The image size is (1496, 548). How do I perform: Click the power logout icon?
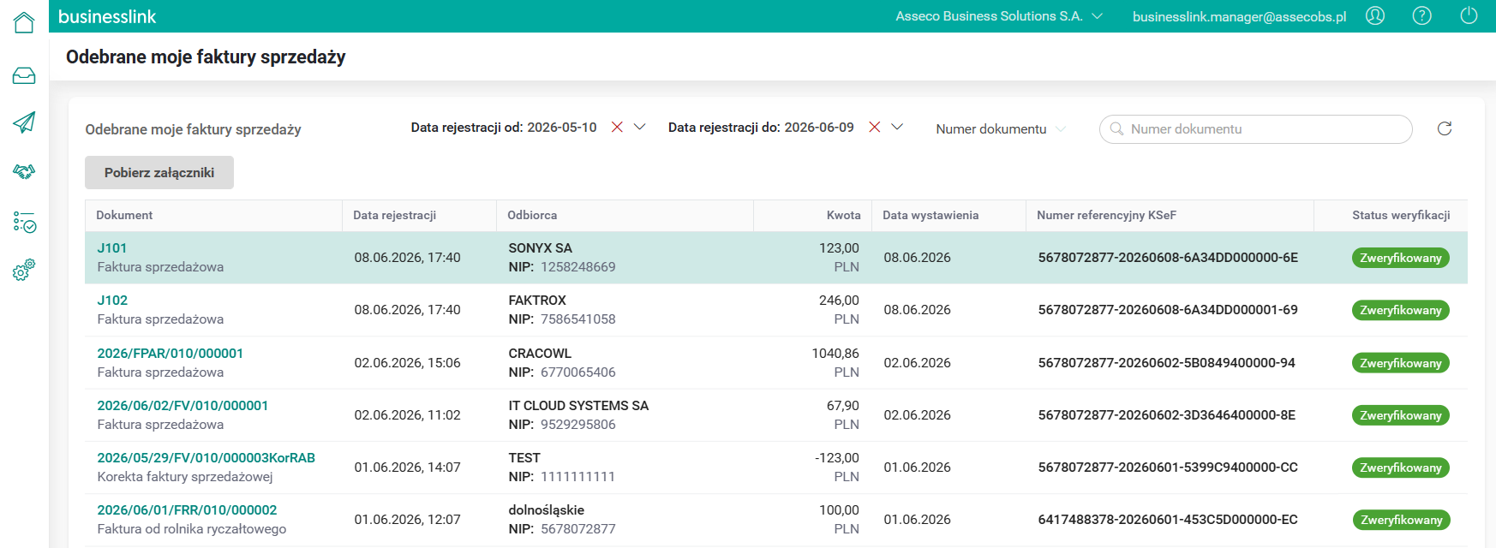[1469, 15]
